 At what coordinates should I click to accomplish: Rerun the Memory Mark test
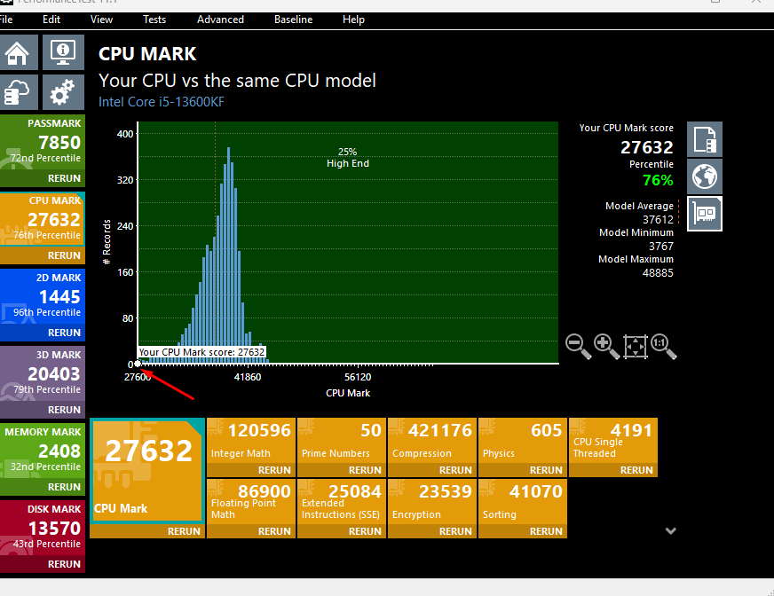pyautogui.click(x=64, y=487)
